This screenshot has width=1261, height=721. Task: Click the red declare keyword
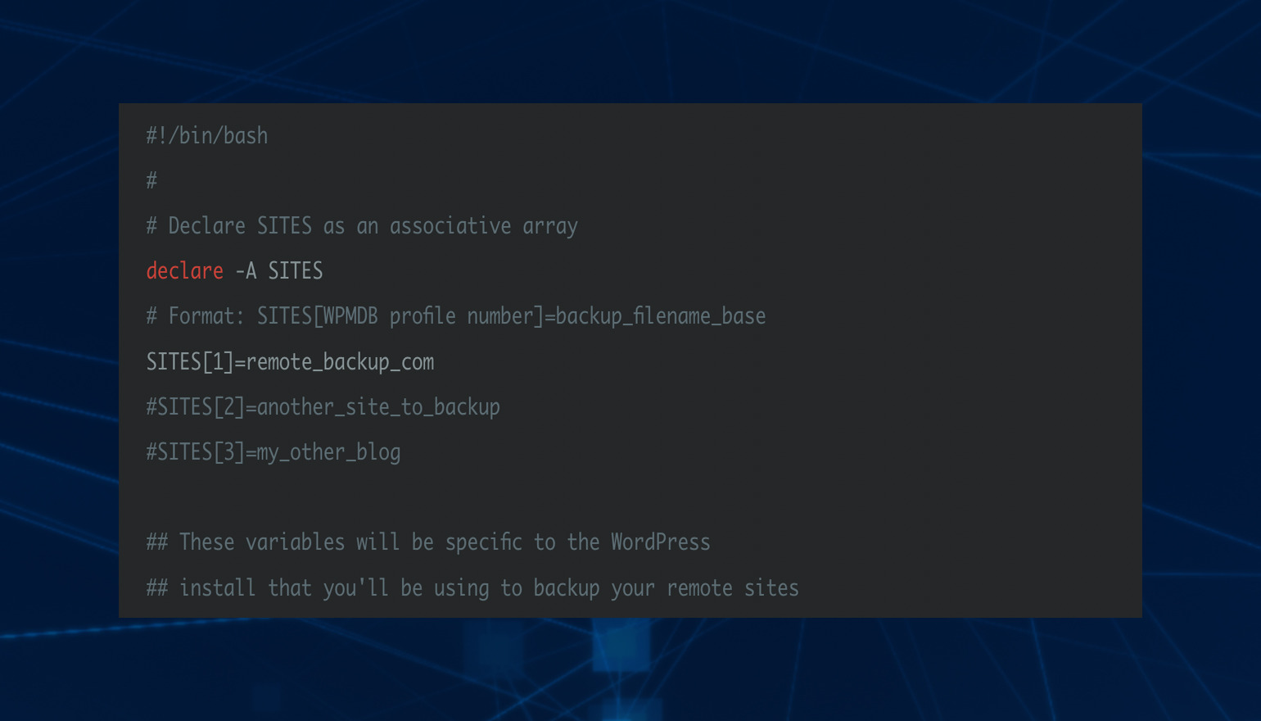coord(184,271)
